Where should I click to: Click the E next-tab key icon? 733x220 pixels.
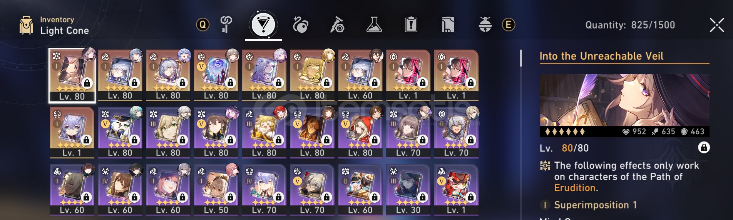tap(509, 25)
